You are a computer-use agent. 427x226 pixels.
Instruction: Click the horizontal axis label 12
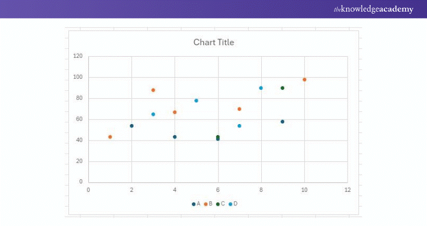[348, 190]
